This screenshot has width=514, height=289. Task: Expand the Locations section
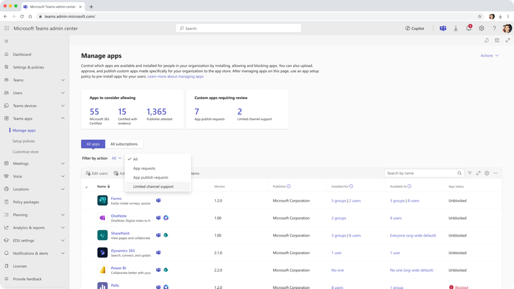[x=62, y=189]
